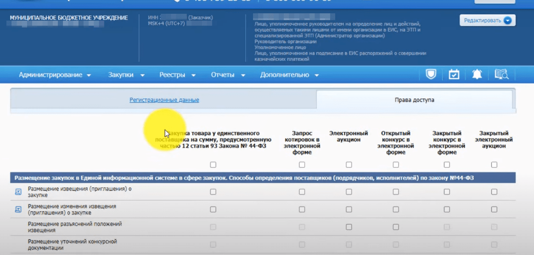Enable 'Размещение изменения извещения' for Закрытый конкурс
Screen dimensions: 534x255
click(x=447, y=210)
